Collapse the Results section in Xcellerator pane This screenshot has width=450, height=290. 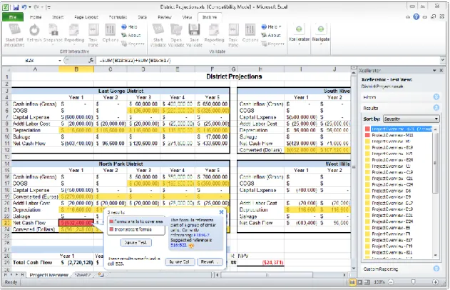click(x=436, y=108)
